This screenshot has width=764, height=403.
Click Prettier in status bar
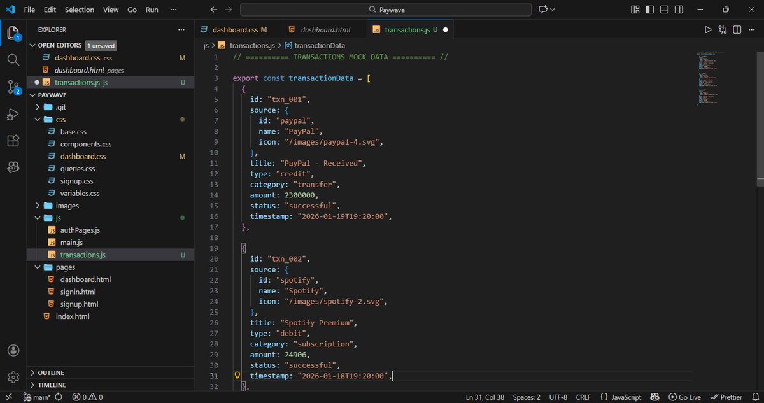pyautogui.click(x=726, y=397)
